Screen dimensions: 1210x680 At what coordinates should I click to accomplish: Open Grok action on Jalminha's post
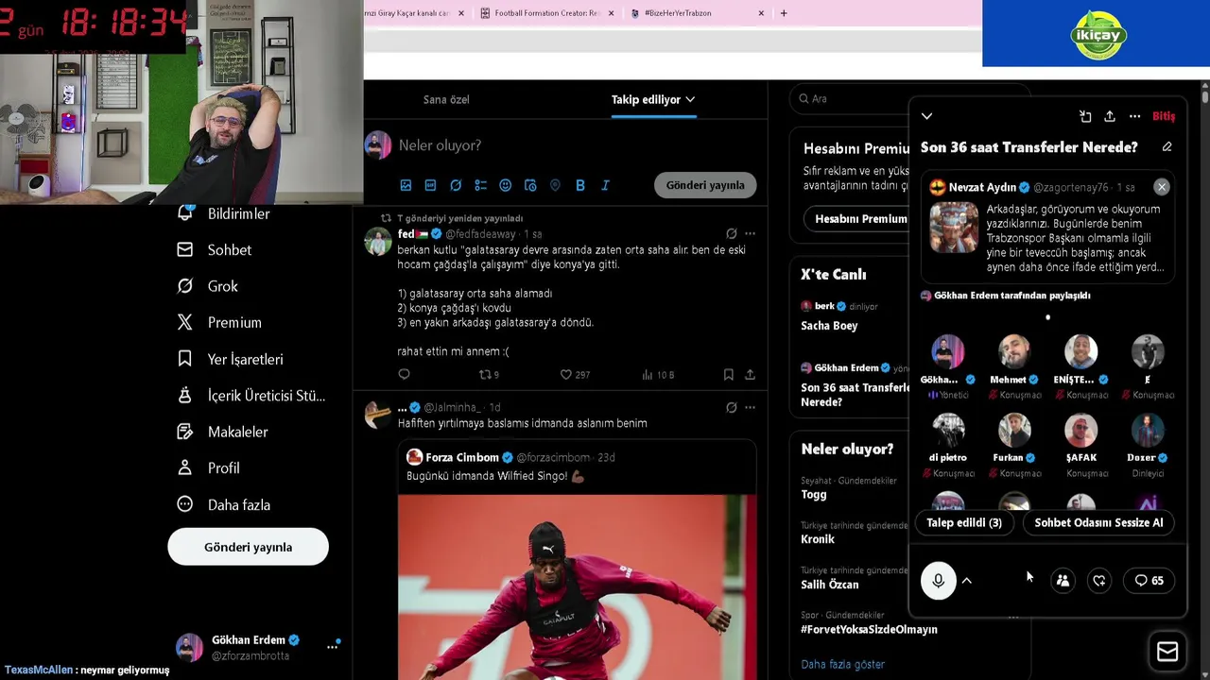[731, 407]
